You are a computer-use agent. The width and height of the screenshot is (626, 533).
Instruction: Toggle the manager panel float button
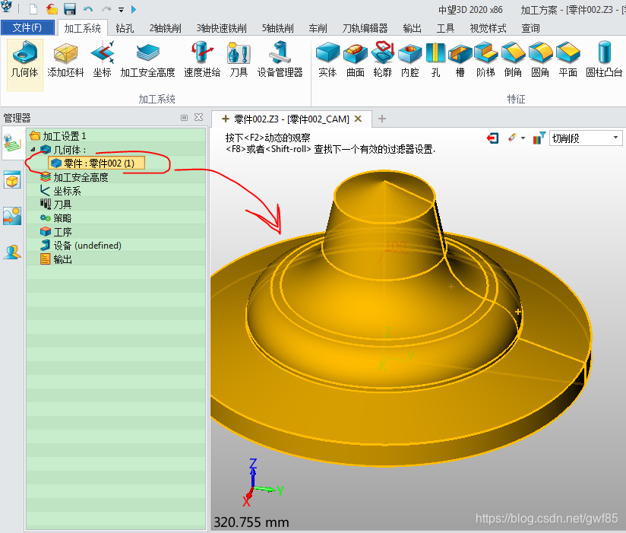tap(184, 118)
